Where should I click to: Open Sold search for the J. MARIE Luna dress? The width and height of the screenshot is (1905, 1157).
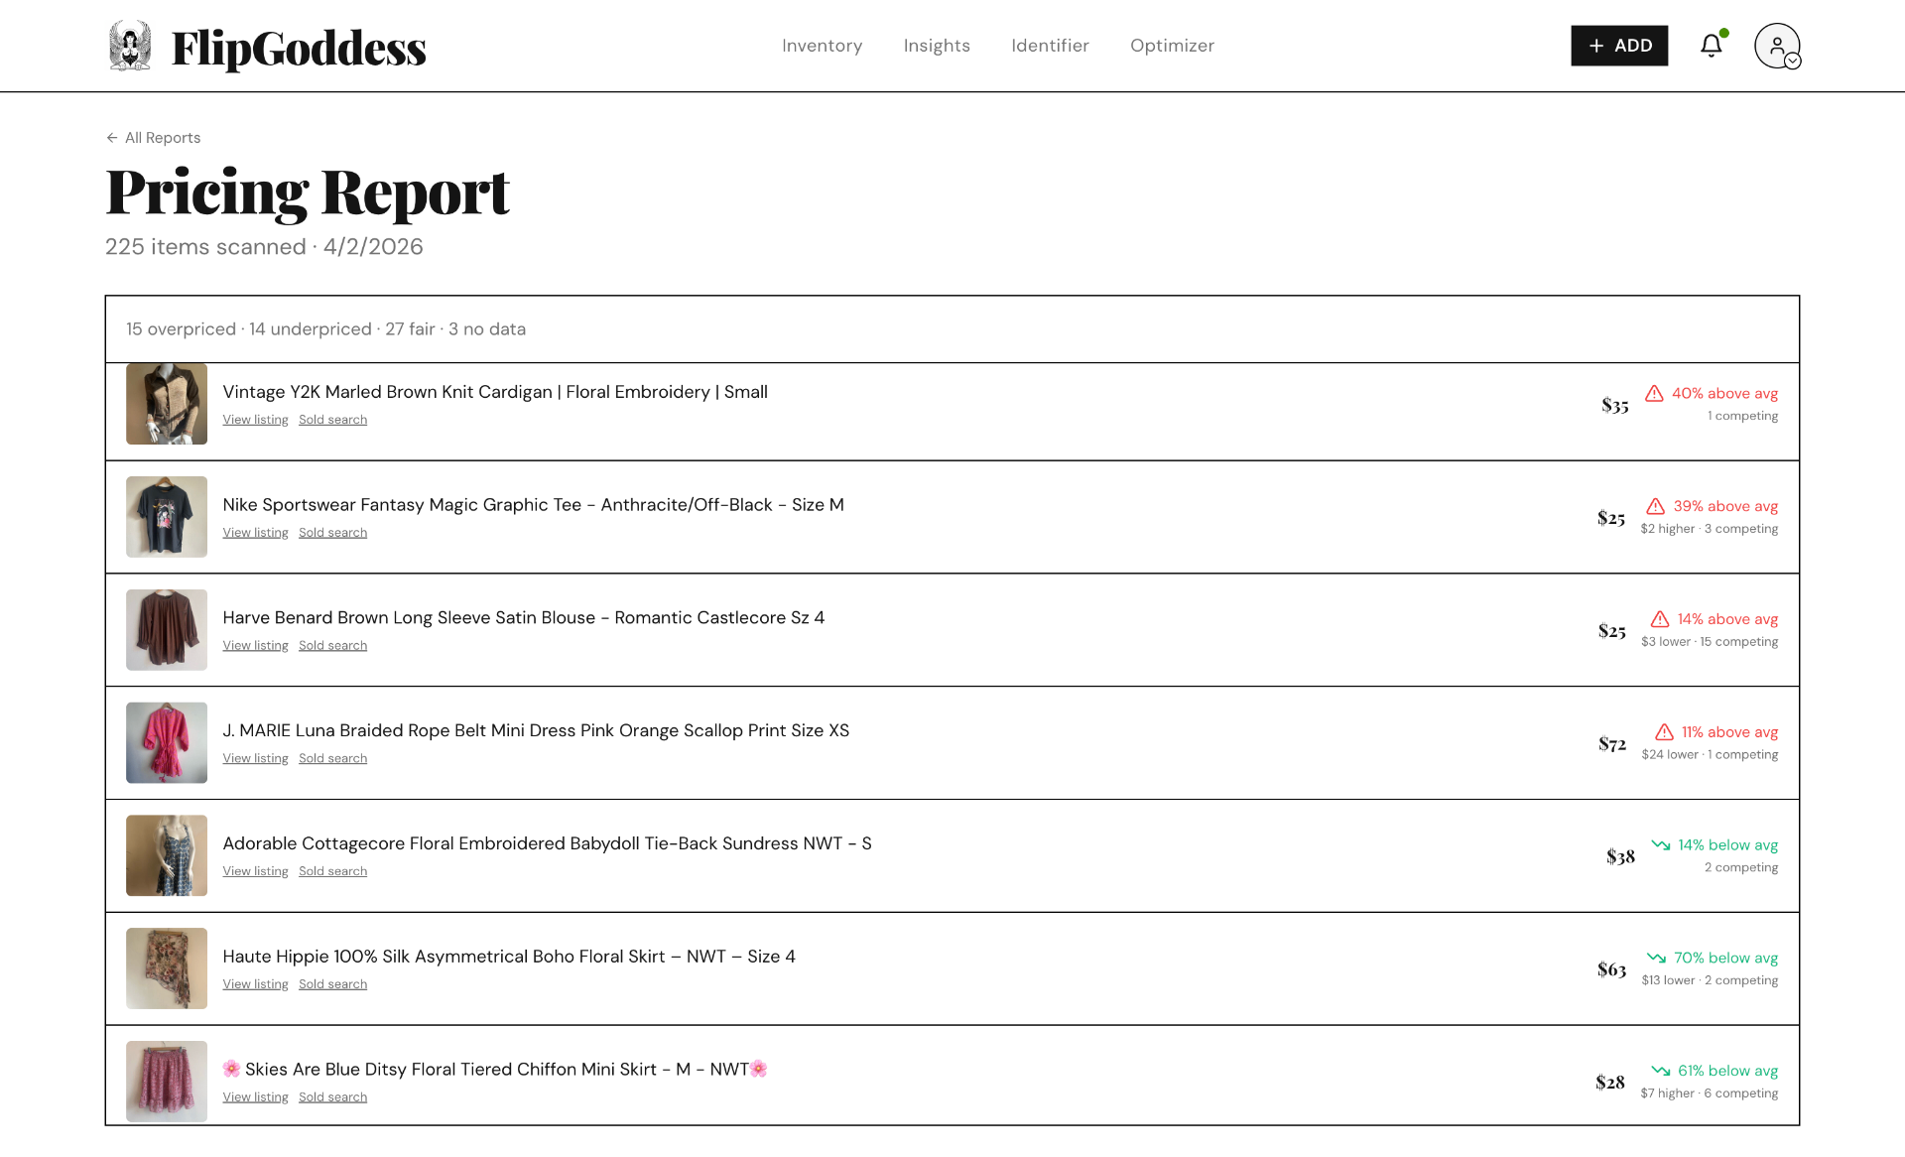coord(332,759)
